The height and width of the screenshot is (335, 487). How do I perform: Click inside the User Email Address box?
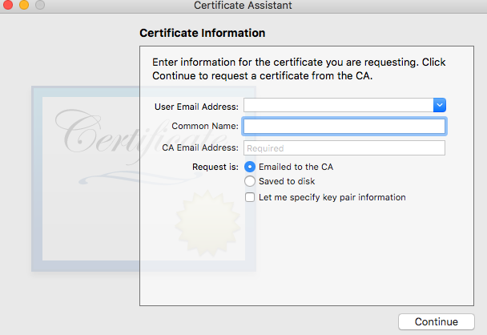(338, 105)
